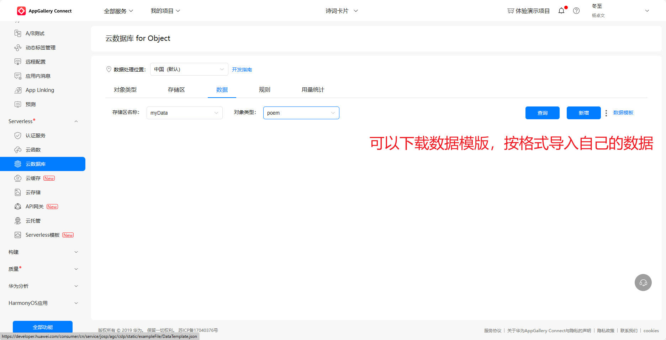Click the 查询 button
Screen dimensions: 666x340
(543, 113)
